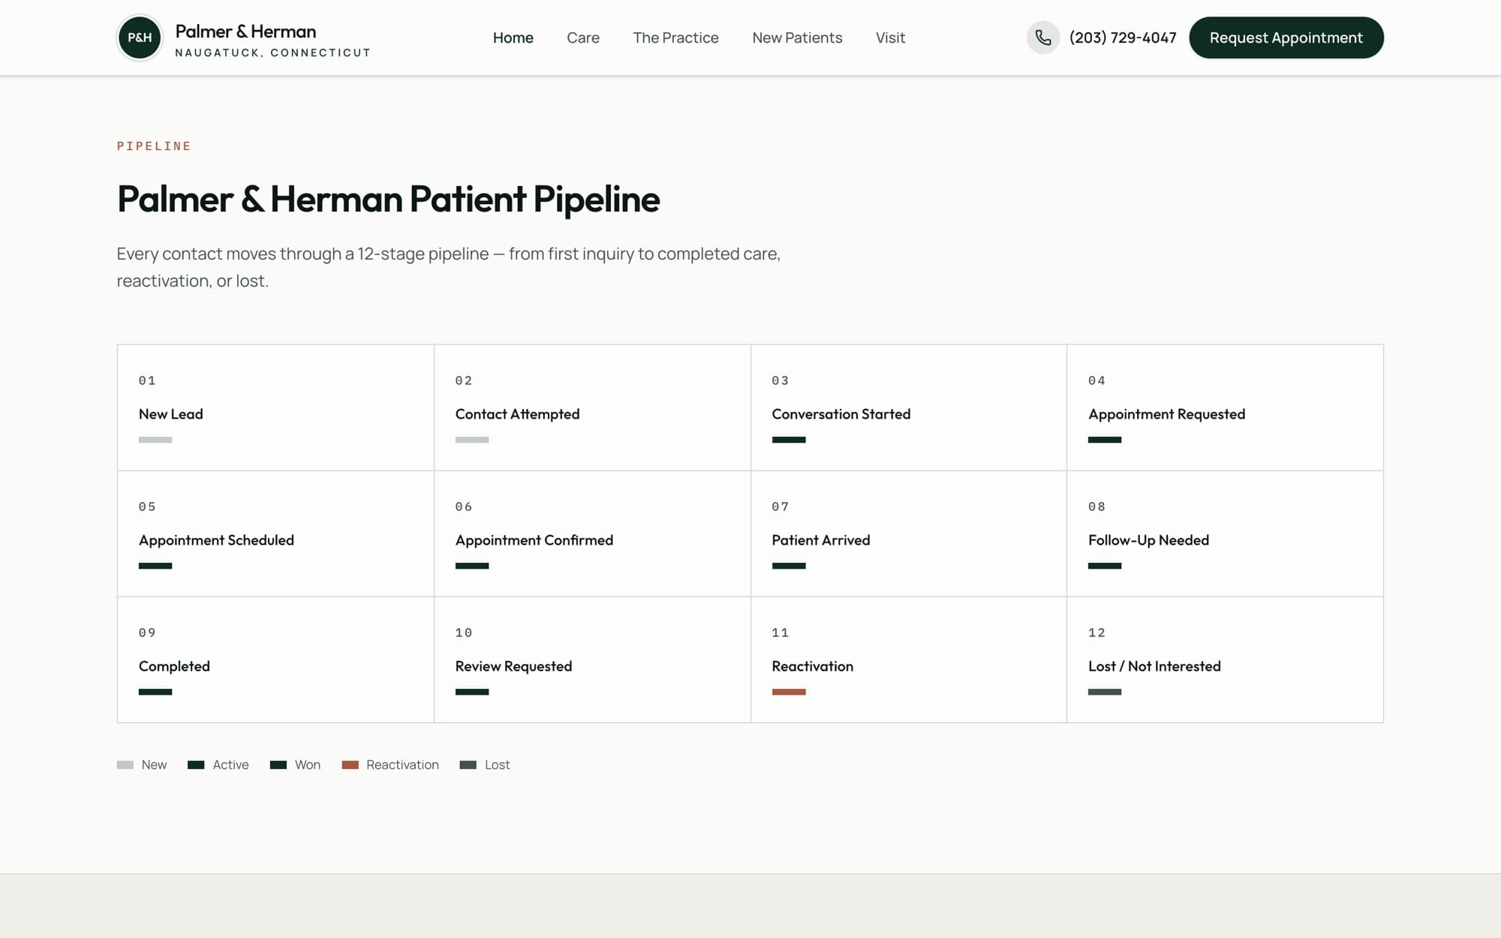Screen dimensions: 1501x938
Task: Click the Palmer & Herman Patient Pipeline heading
Action: pos(389,200)
